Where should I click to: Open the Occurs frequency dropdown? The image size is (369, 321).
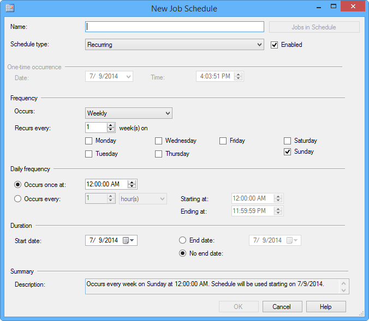pos(167,113)
